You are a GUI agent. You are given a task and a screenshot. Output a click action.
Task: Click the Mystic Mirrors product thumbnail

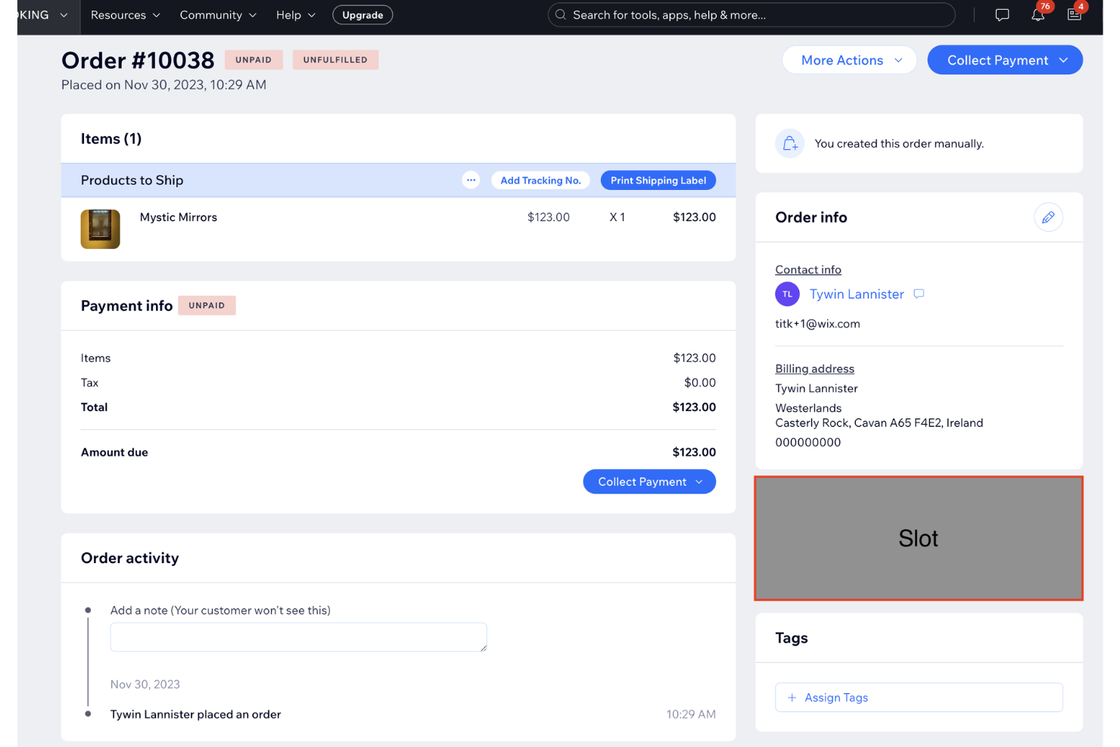pyautogui.click(x=100, y=229)
